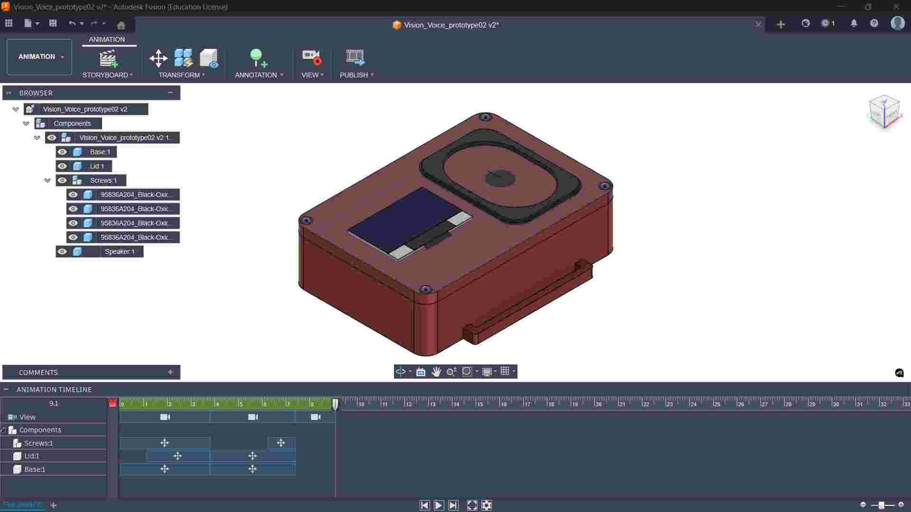Click the New Storyboard clapperboard icon

[x=108, y=58]
